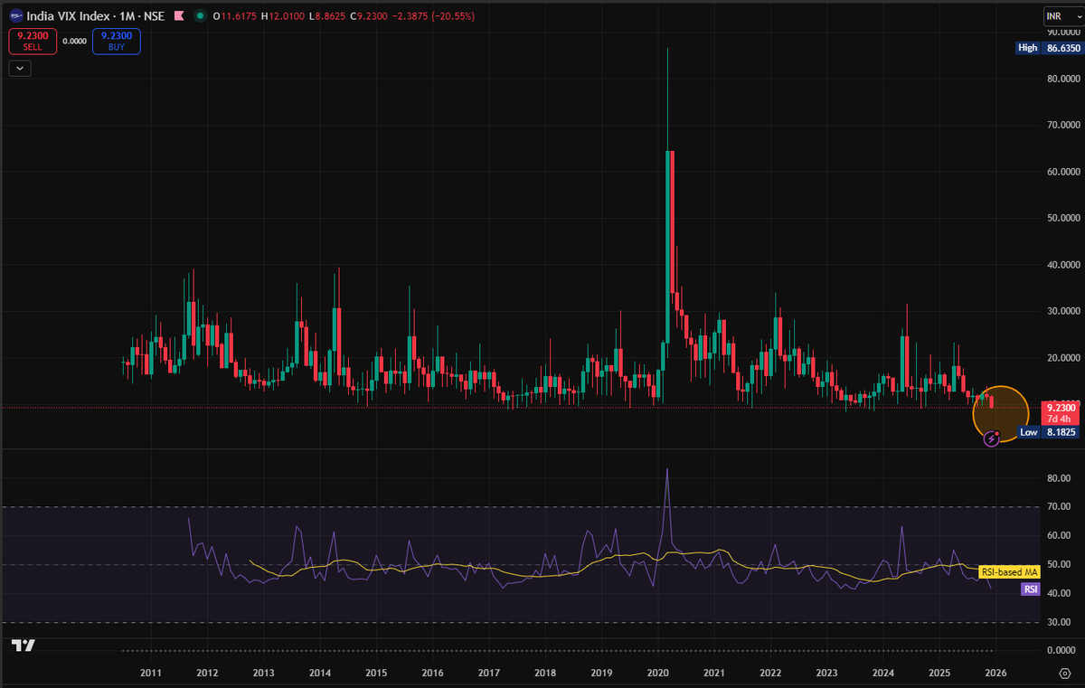Click the red 9.2300 current price label

[1060, 412]
